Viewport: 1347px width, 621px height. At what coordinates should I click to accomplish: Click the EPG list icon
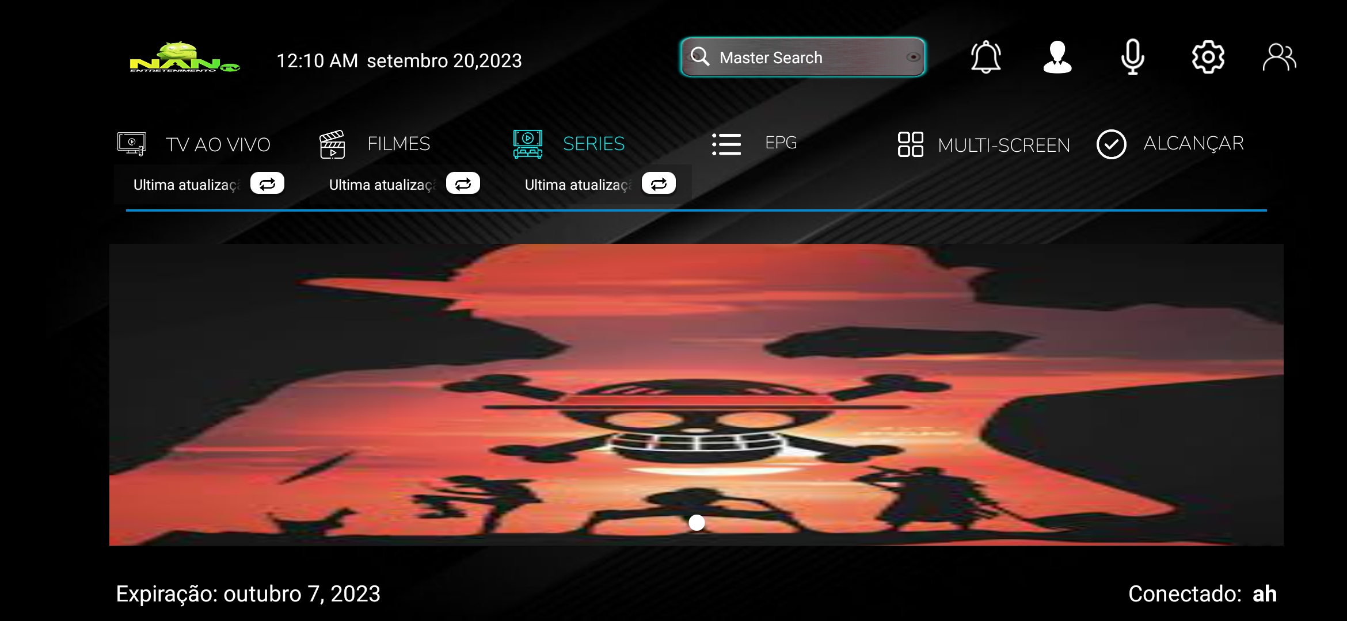726,144
